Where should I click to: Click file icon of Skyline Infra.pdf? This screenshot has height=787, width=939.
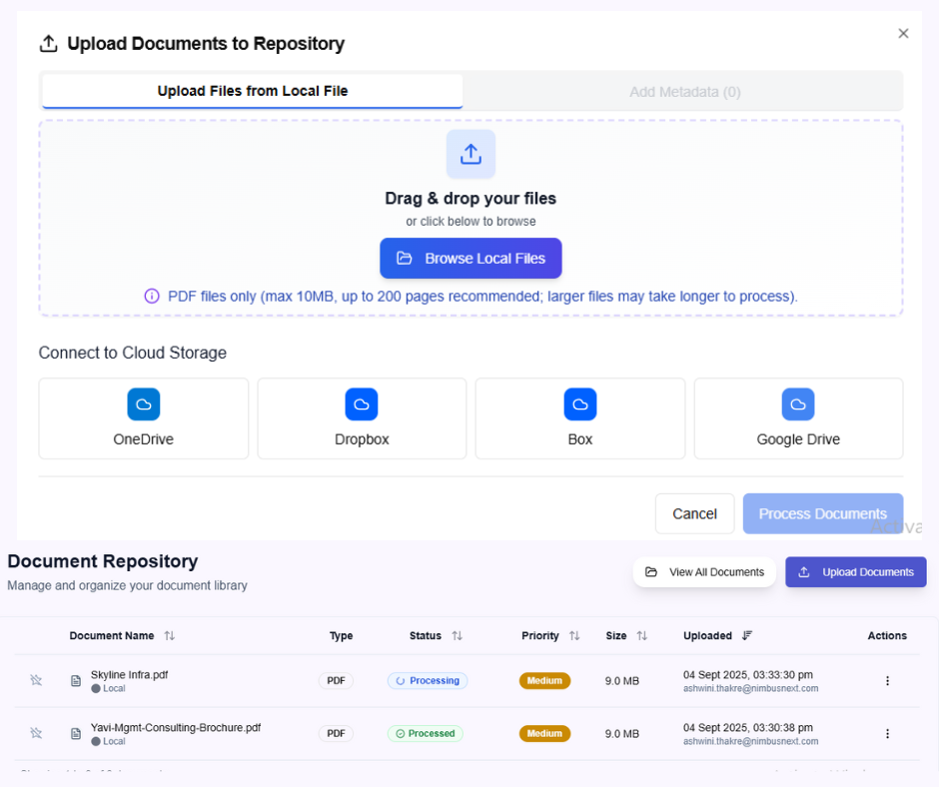[x=76, y=680]
